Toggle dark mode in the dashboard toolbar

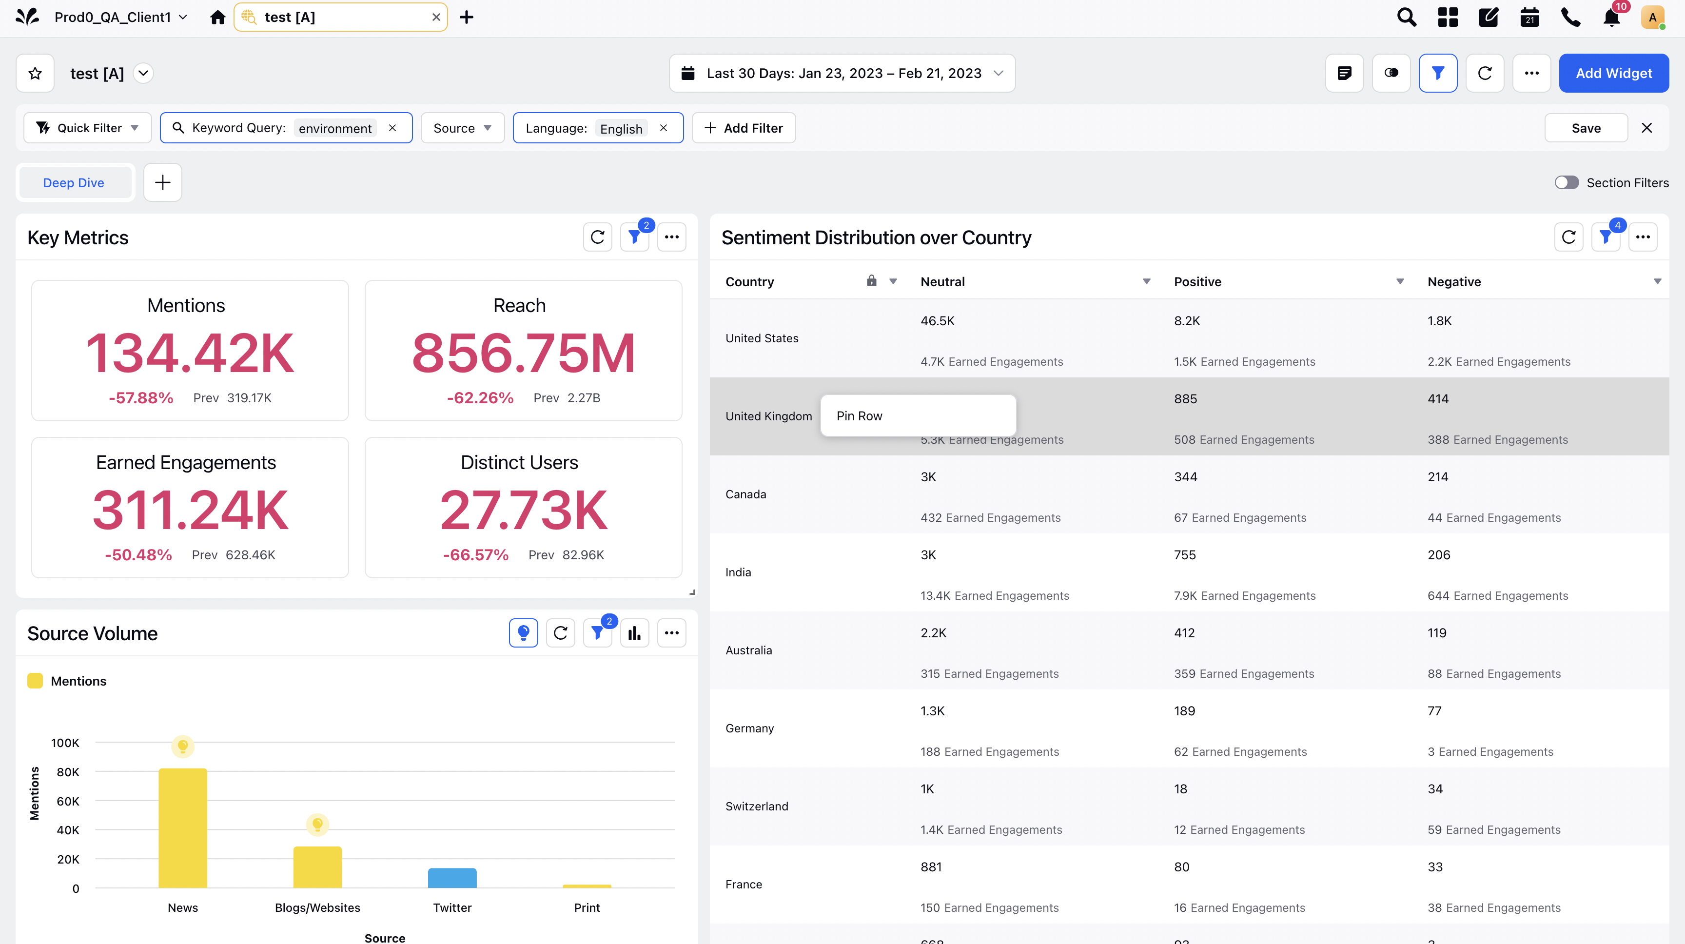(x=1391, y=73)
